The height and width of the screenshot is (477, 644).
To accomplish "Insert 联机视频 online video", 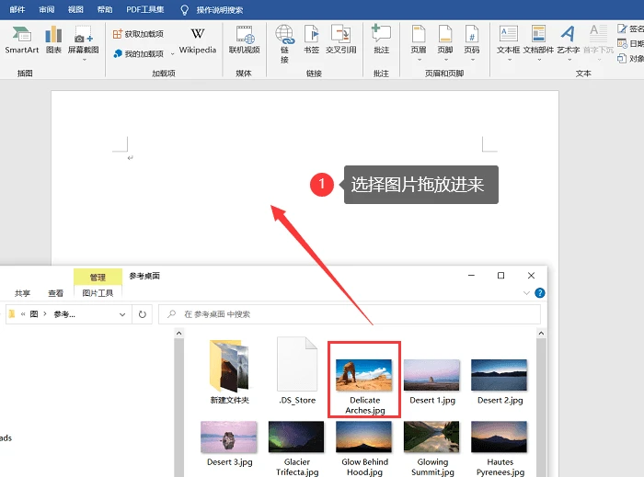I will click(x=244, y=40).
